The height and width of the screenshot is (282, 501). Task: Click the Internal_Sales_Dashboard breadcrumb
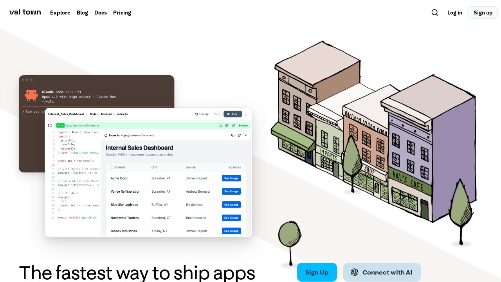coord(66,114)
